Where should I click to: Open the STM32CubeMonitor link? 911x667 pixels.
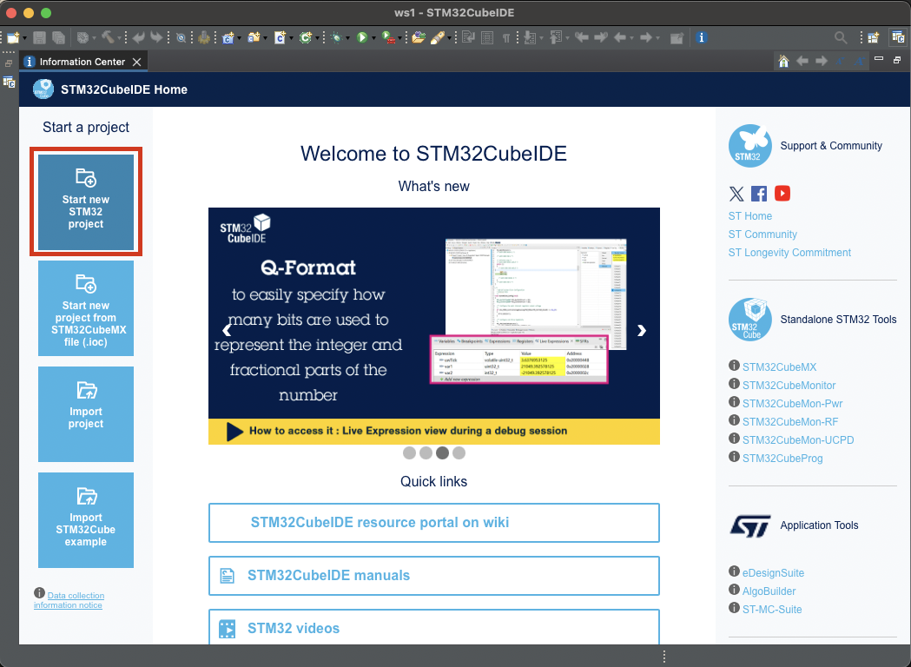tap(789, 386)
